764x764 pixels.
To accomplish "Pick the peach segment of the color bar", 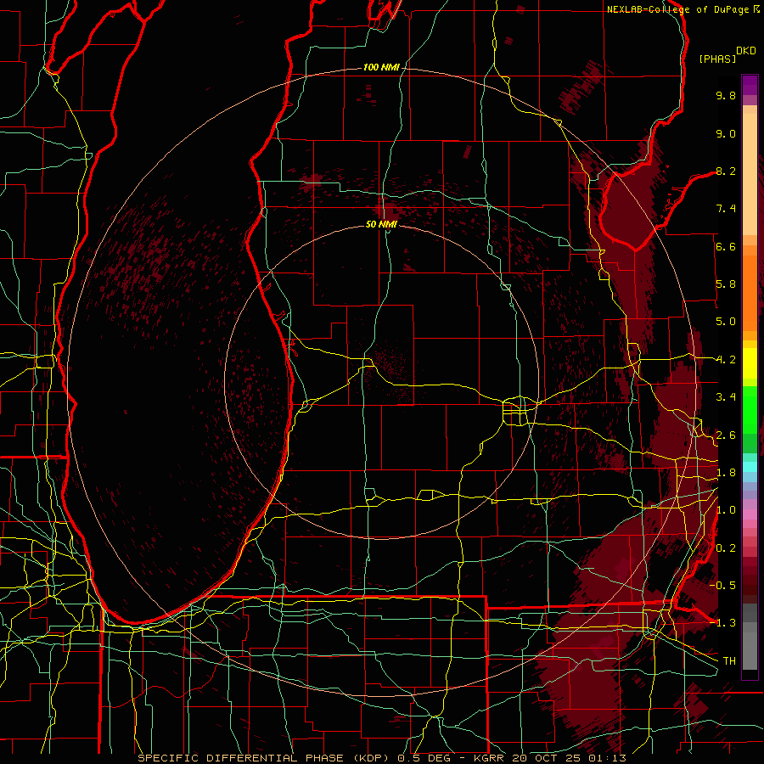I will [750, 176].
